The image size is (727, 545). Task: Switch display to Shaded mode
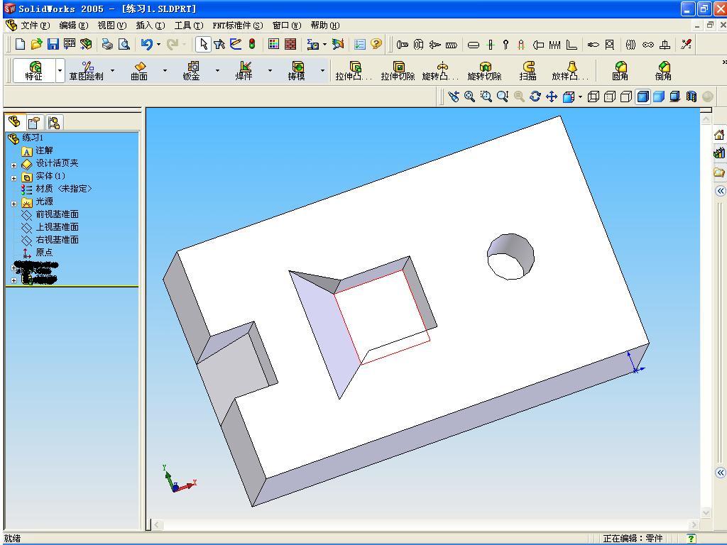pyautogui.click(x=658, y=97)
